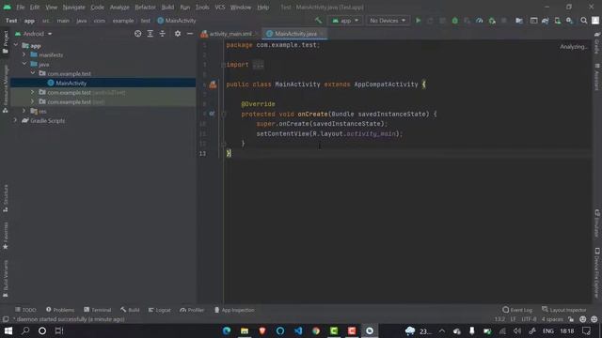Open Chrome from the taskbar
The image size is (602, 338).
pos(316,330)
